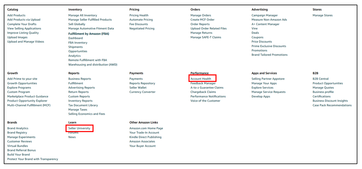Go to Manage Seller Fulfilled Products

(90, 20)
